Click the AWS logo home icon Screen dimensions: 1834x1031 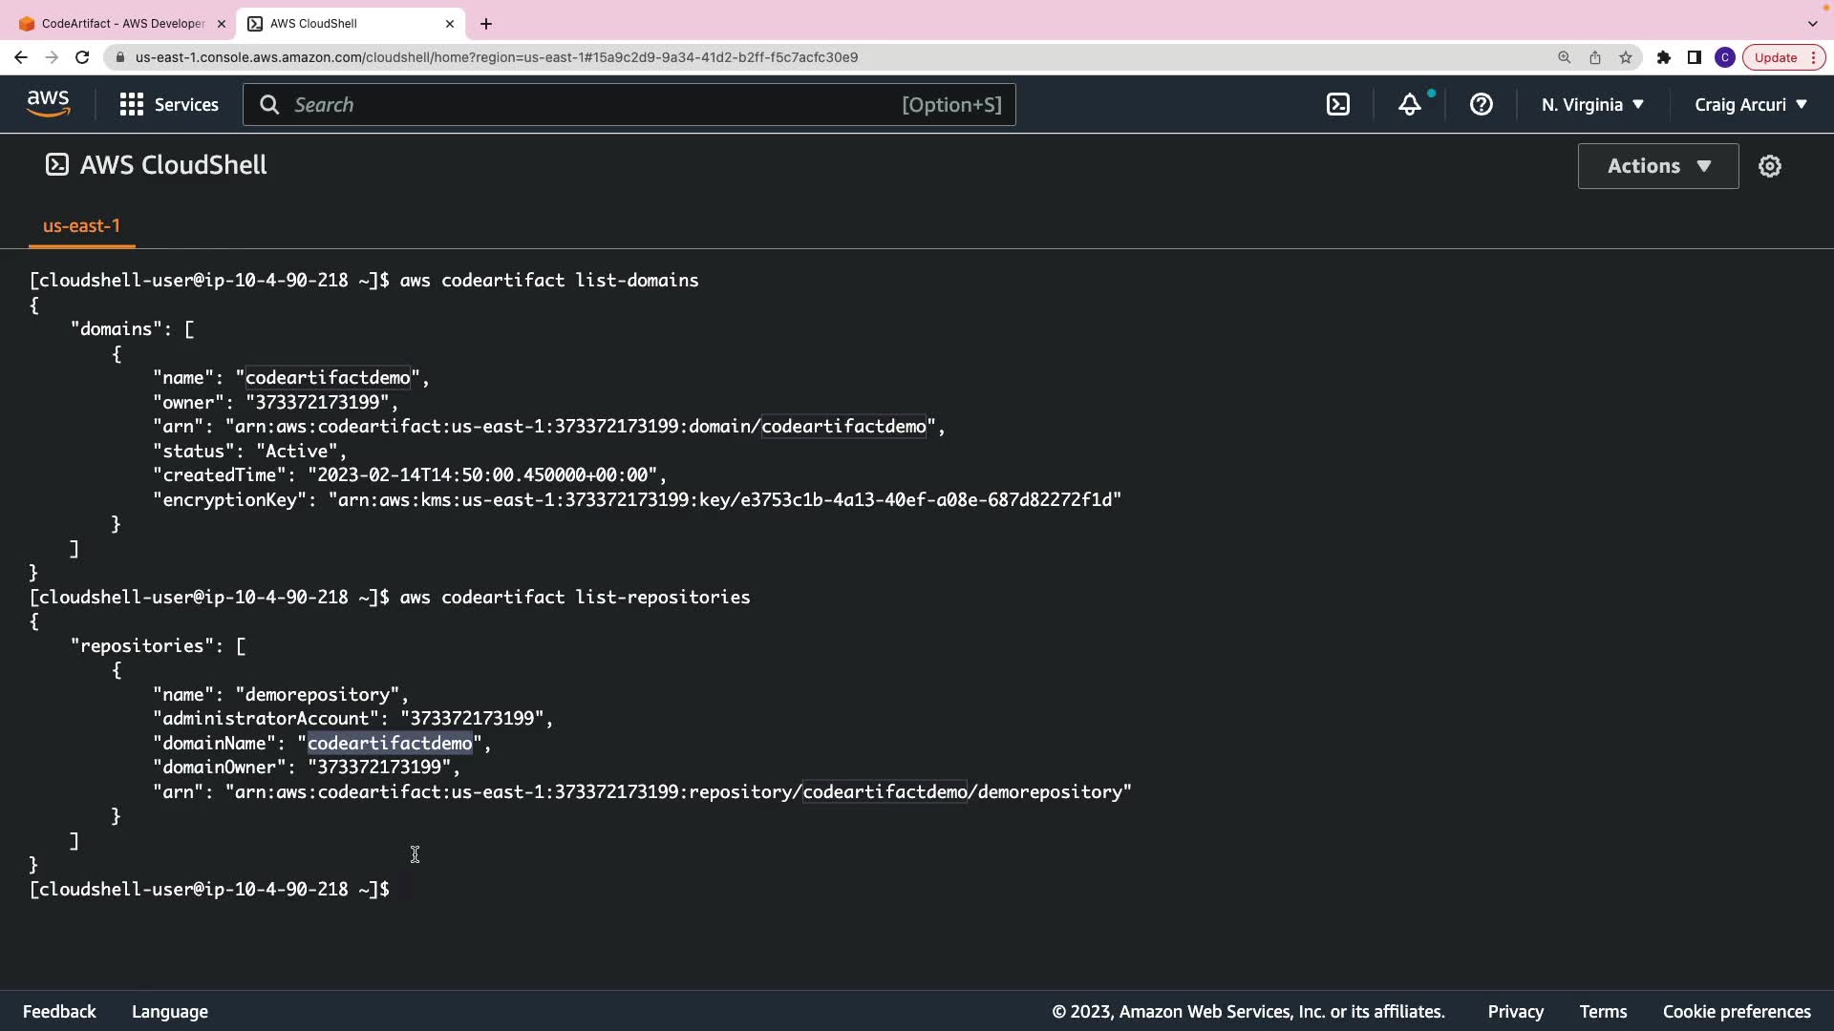[48, 104]
